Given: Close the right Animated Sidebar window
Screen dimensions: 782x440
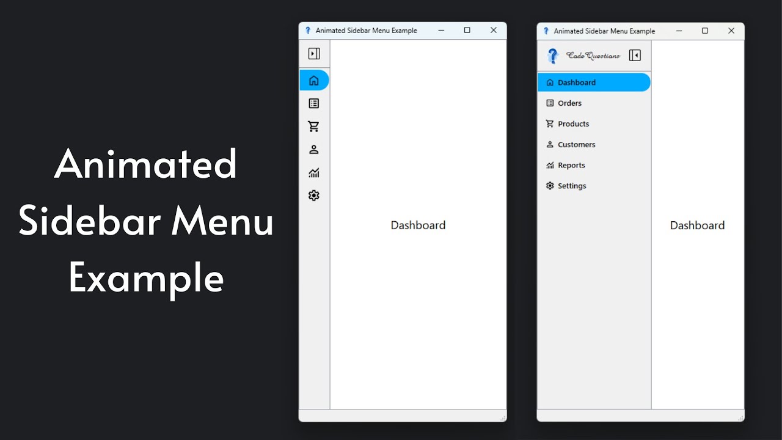Looking at the screenshot, I should point(731,31).
